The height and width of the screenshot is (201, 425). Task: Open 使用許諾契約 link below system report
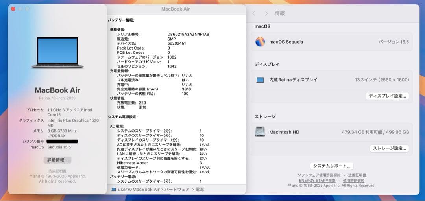coord(353,181)
